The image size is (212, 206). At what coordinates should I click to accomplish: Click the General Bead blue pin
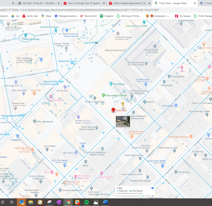[176, 105]
